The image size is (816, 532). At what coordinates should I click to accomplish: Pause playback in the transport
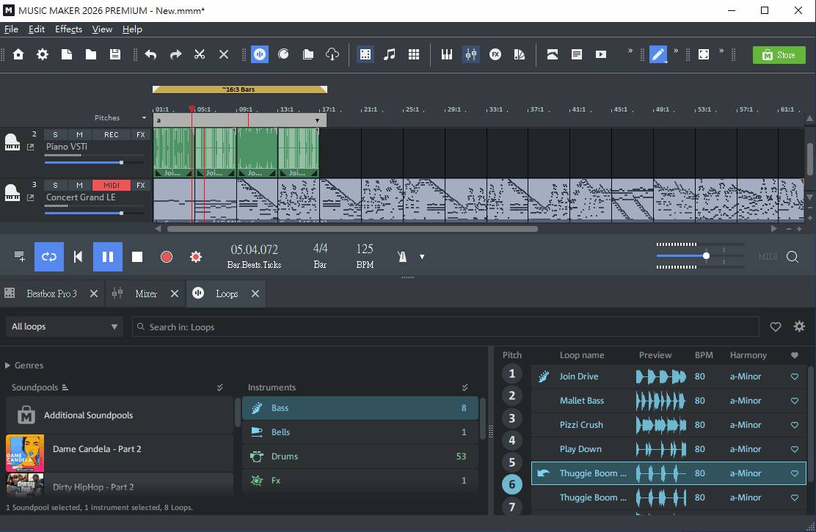point(108,257)
